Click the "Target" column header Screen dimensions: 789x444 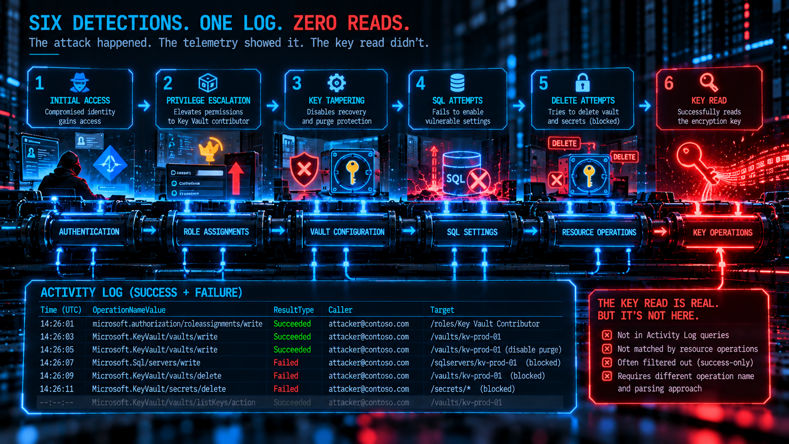[x=442, y=310]
